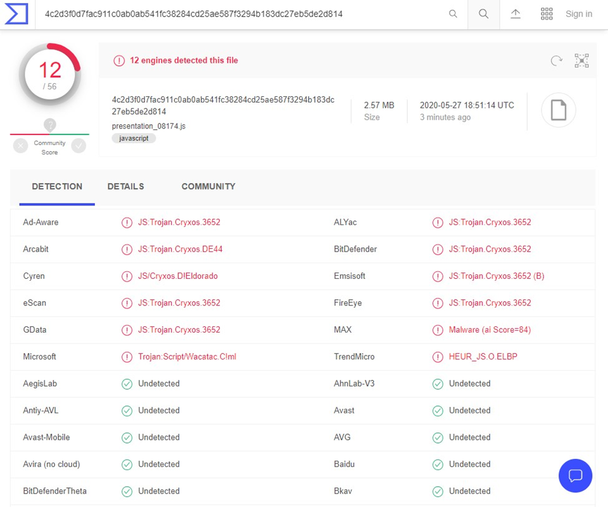This screenshot has width=608, height=507.
Task: Click the BitDefender detection warning icon
Action: tap(438, 250)
